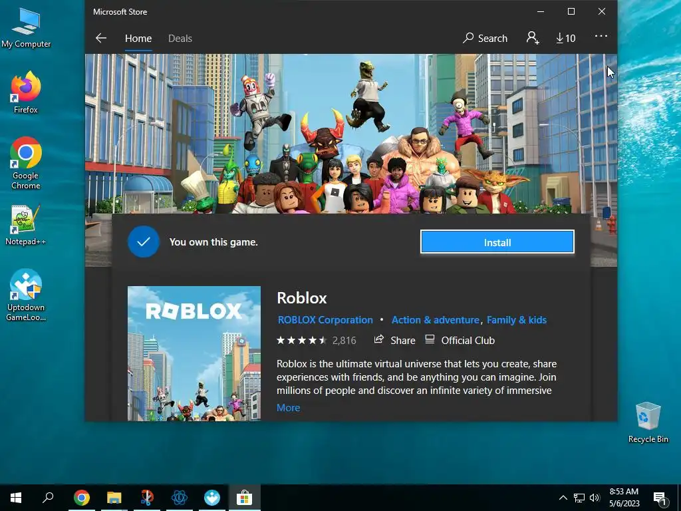
Task: Click the Roblox hero banner image
Action: pos(351,133)
